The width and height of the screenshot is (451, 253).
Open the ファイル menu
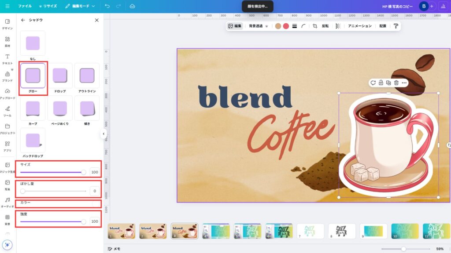point(25,6)
